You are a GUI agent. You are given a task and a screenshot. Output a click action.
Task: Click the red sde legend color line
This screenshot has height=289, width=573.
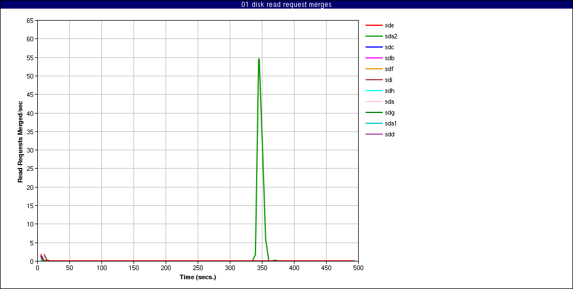pyautogui.click(x=374, y=26)
